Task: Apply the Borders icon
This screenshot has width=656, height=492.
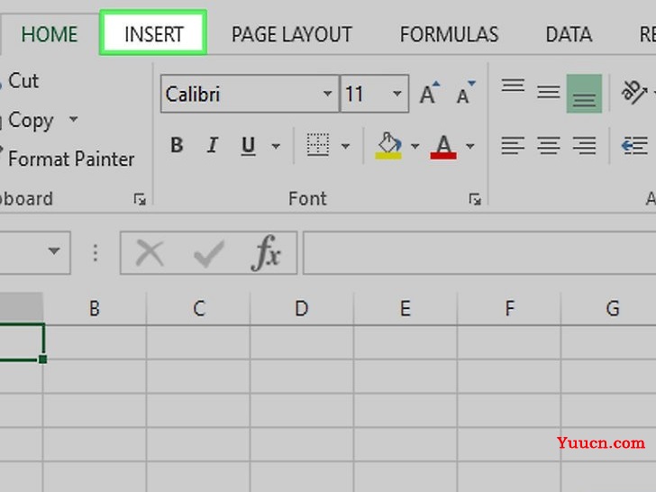Action: pos(318,145)
